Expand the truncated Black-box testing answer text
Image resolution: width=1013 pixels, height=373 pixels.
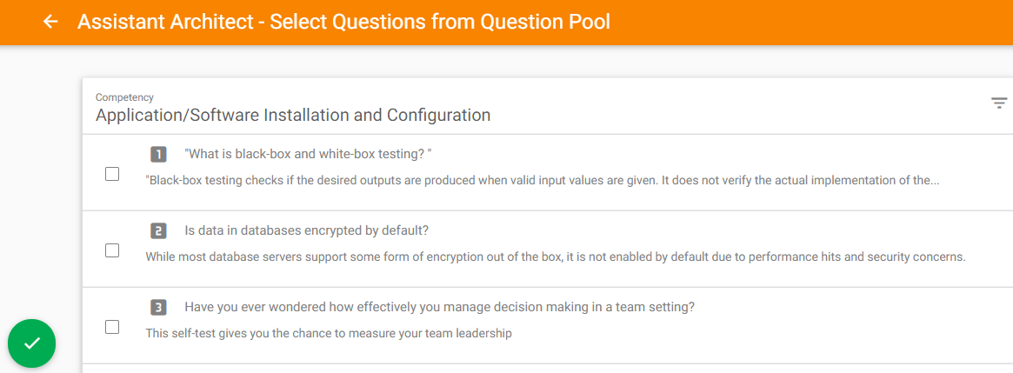tap(542, 180)
